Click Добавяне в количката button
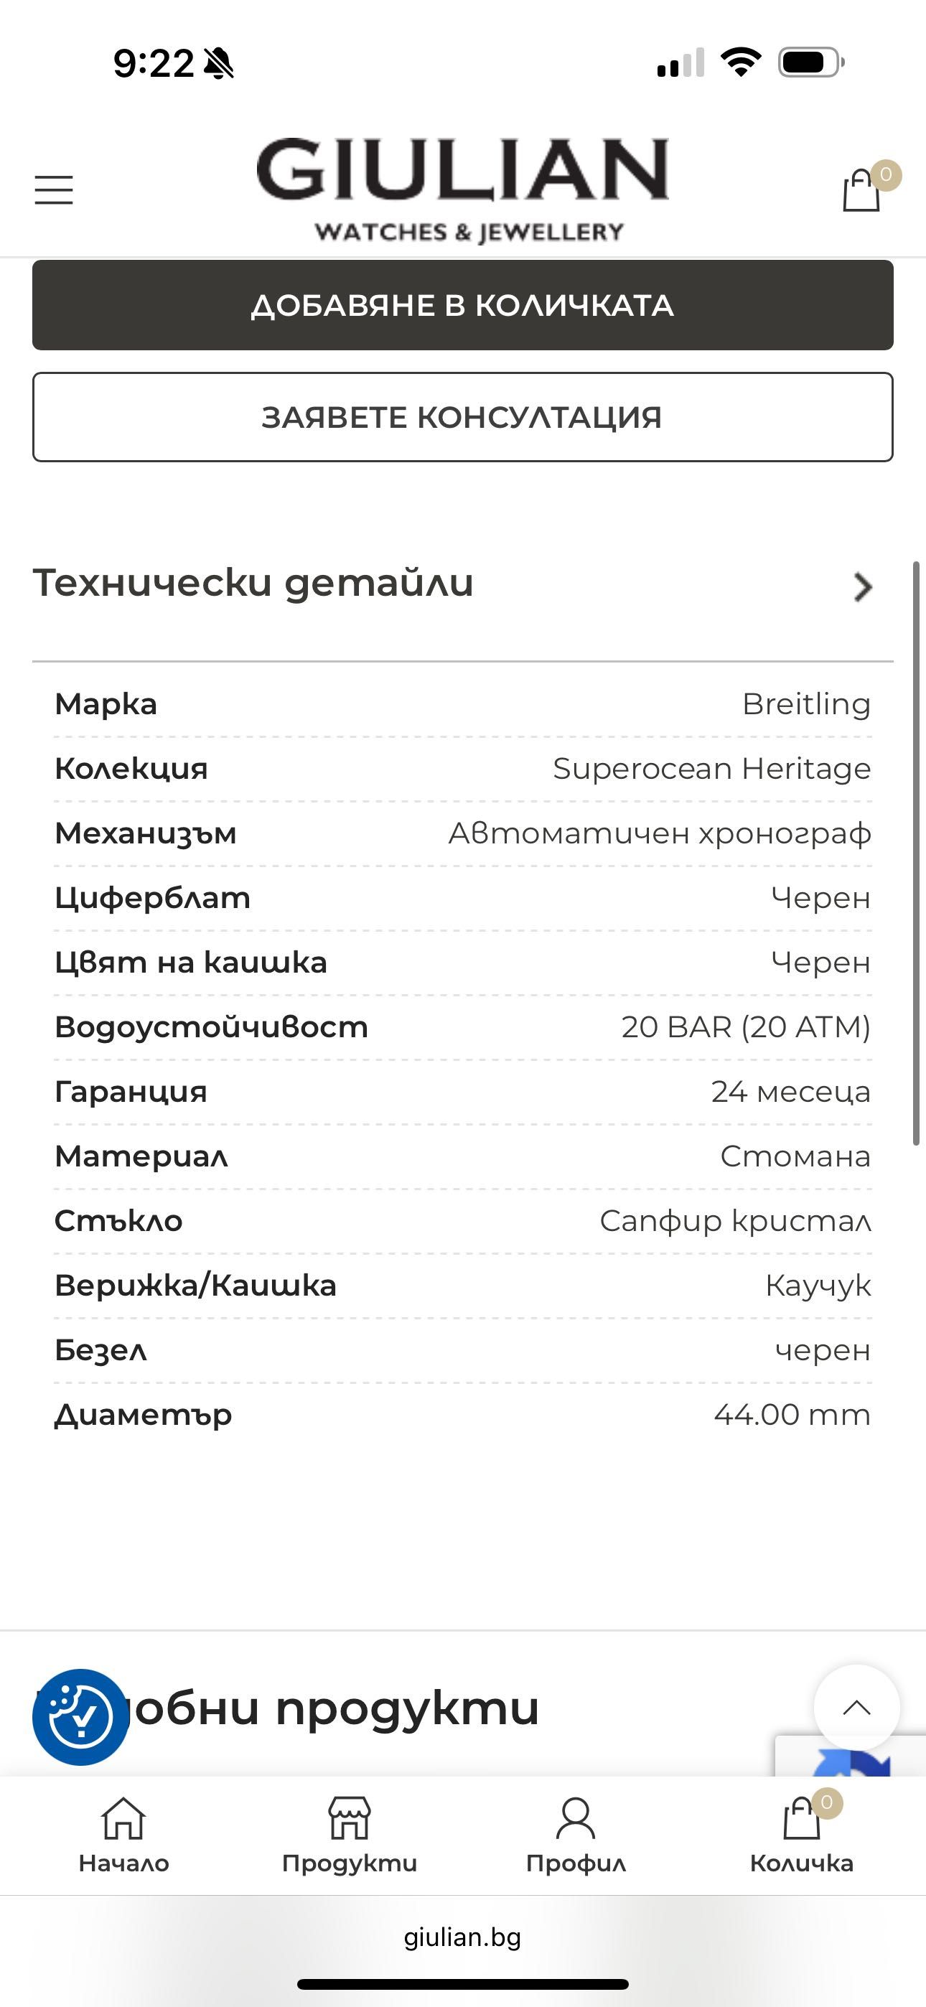This screenshot has height=2007, width=926. point(463,304)
